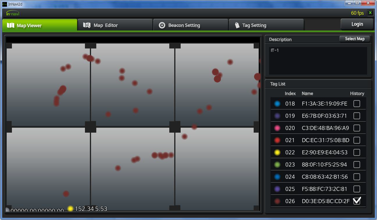Click the Name column header
Image resolution: width=377 pixels, height=220 pixels.
307,93
